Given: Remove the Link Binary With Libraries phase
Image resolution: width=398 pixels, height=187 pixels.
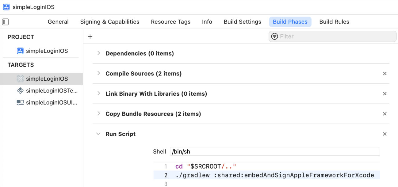Looking at the screenshot, I should point(385,94).
